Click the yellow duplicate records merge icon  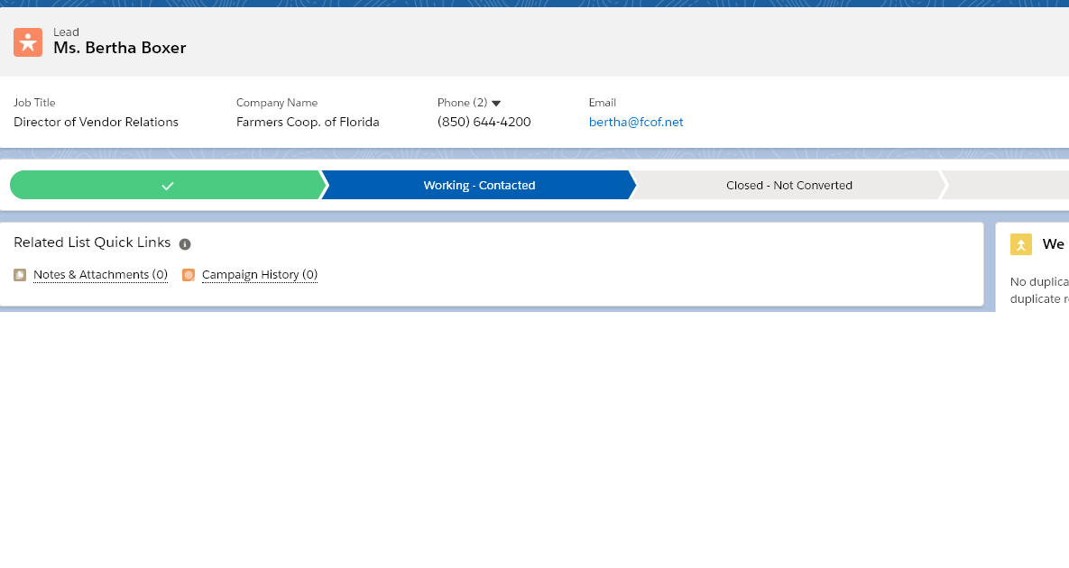(1020, 244)
